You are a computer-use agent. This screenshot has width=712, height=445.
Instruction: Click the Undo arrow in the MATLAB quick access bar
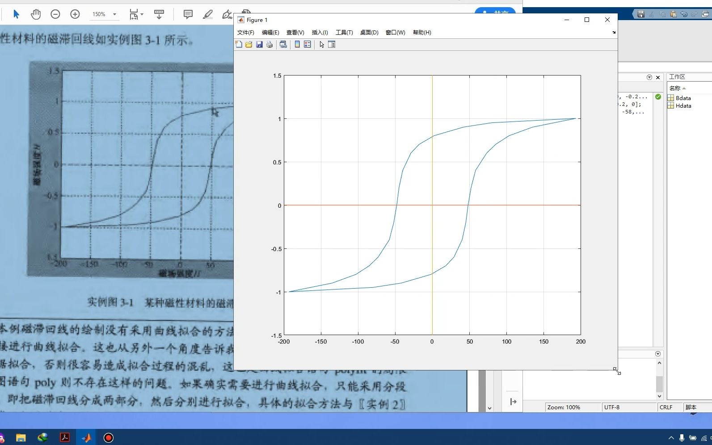684,14
